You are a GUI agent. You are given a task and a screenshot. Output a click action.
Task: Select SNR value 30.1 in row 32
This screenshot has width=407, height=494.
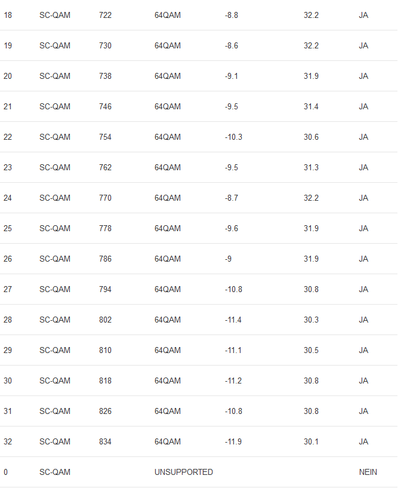point(311,441)
